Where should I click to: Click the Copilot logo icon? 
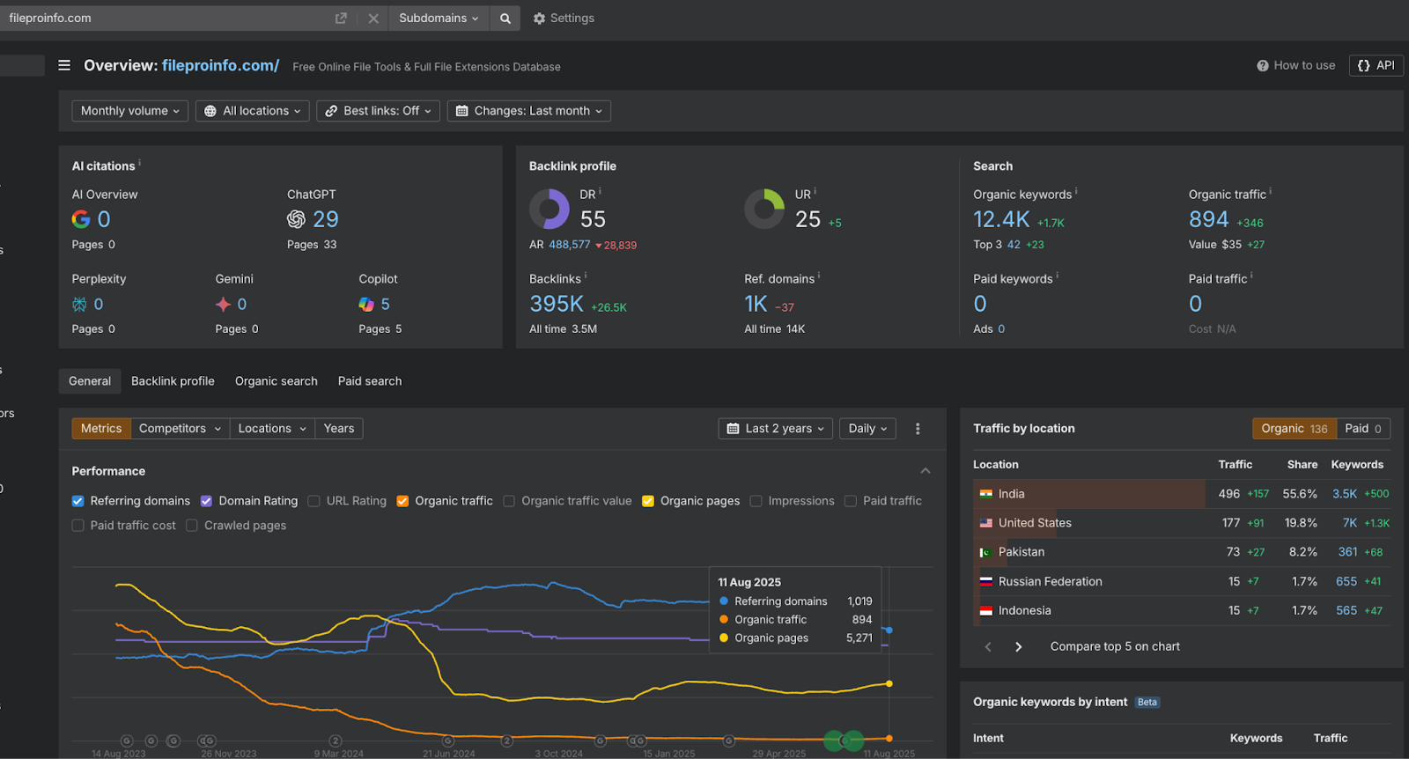point(366,304)
